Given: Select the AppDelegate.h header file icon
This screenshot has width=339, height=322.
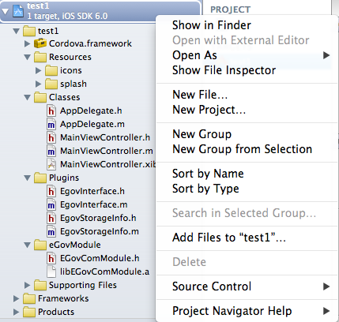Looking at the screenshot, I should [x=51, y=110].
